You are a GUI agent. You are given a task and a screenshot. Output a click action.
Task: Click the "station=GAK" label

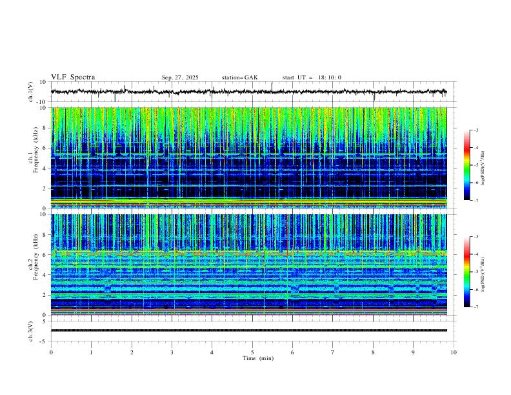[239, 77]
